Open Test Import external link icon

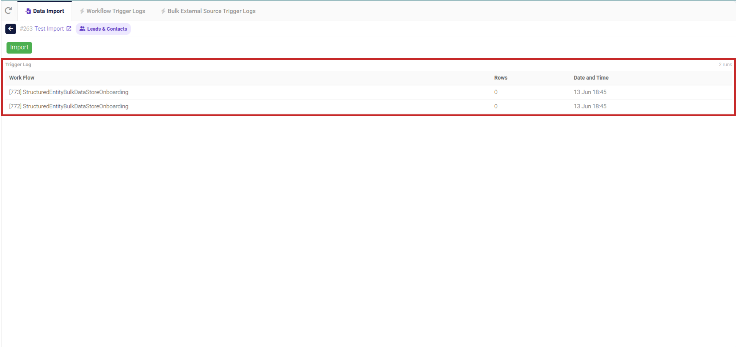[69, 29]
